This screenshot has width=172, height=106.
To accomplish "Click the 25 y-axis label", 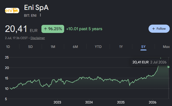I will click(7, 57).
